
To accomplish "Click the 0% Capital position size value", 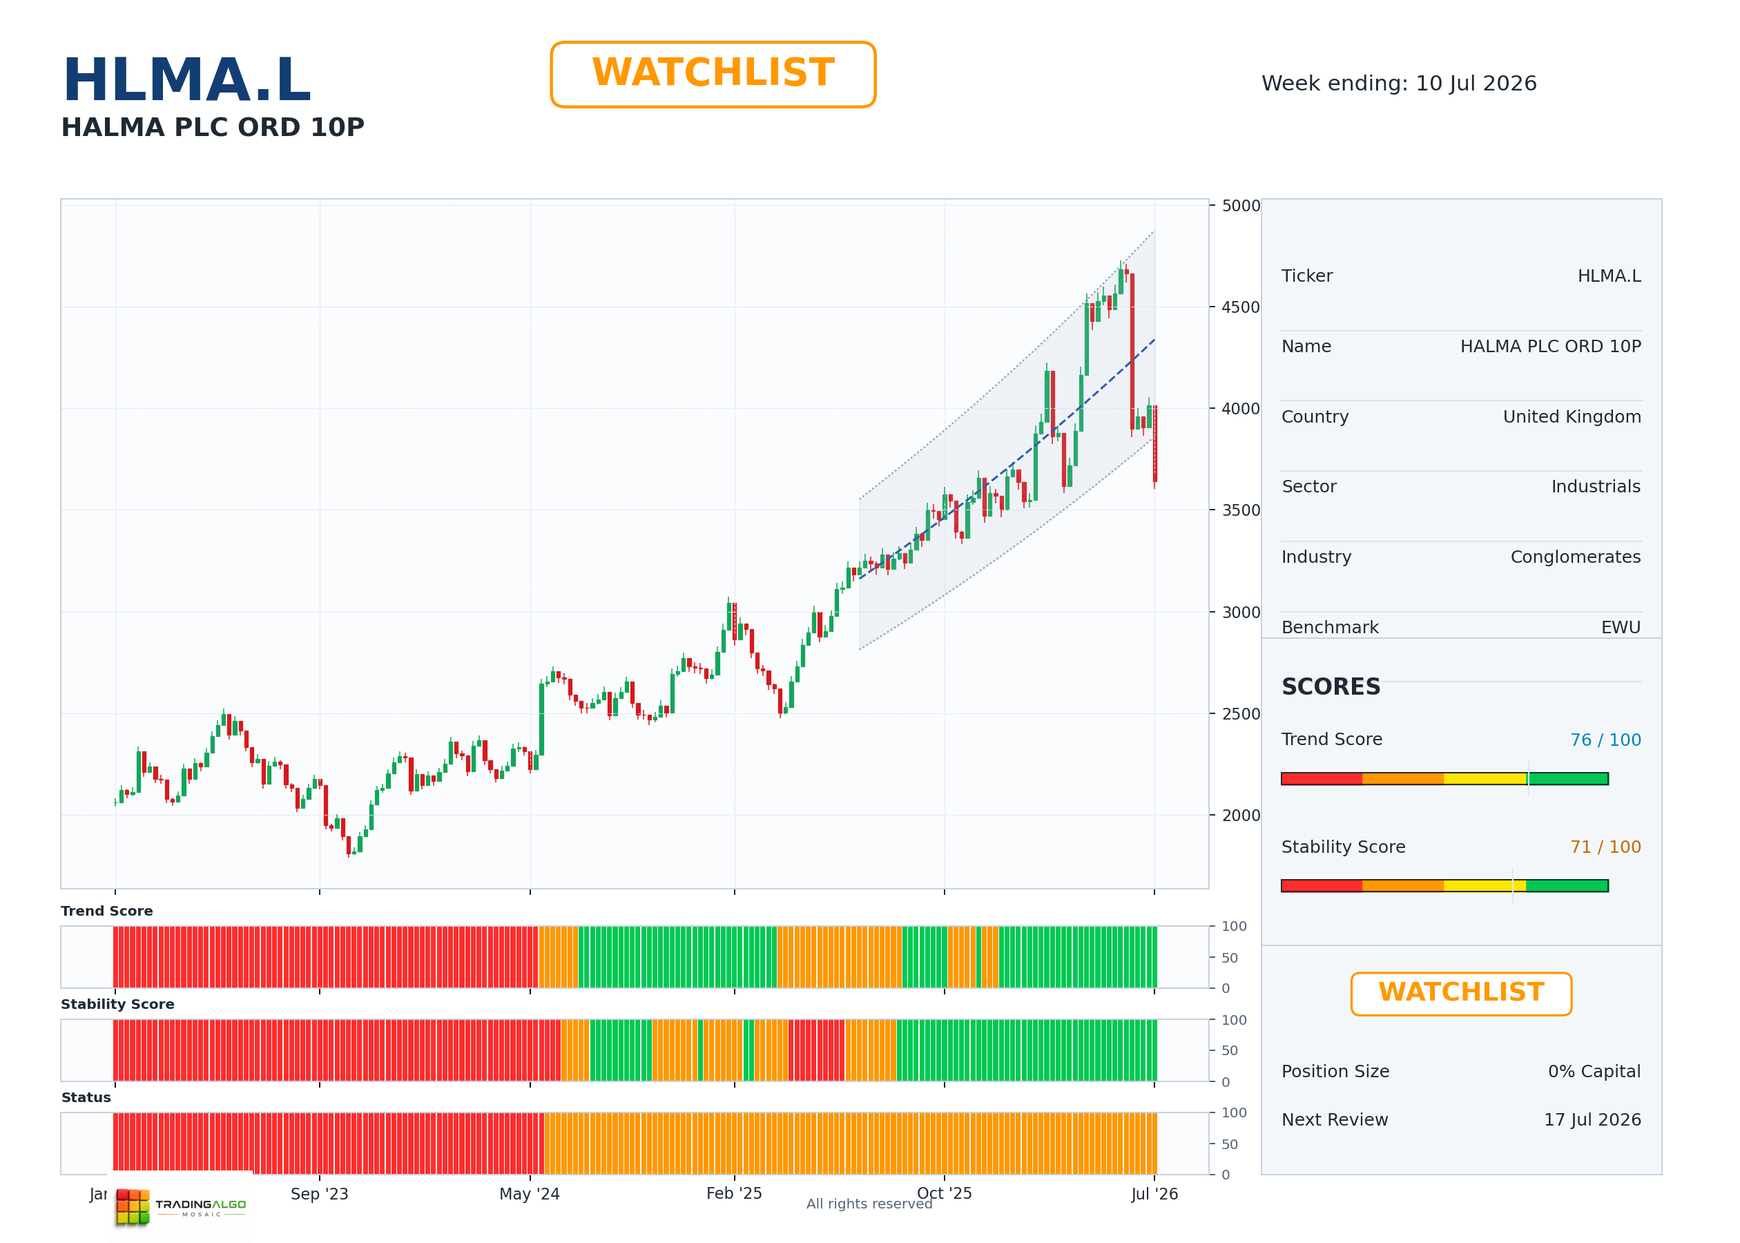I will 1594,1071.
